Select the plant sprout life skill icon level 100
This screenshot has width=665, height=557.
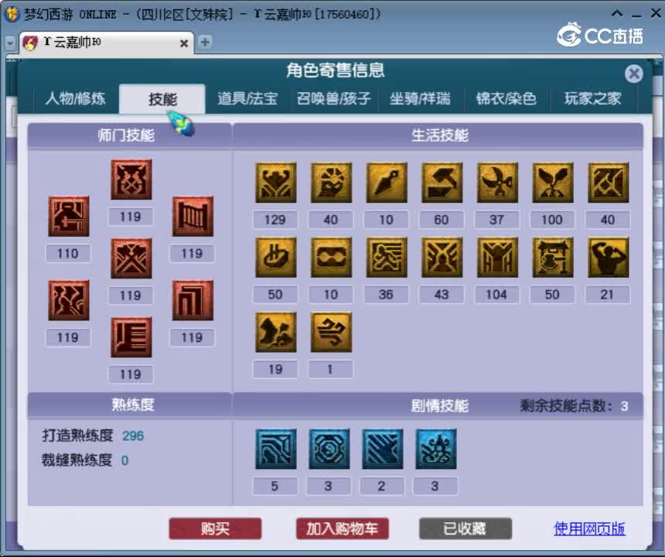[553, 183]
